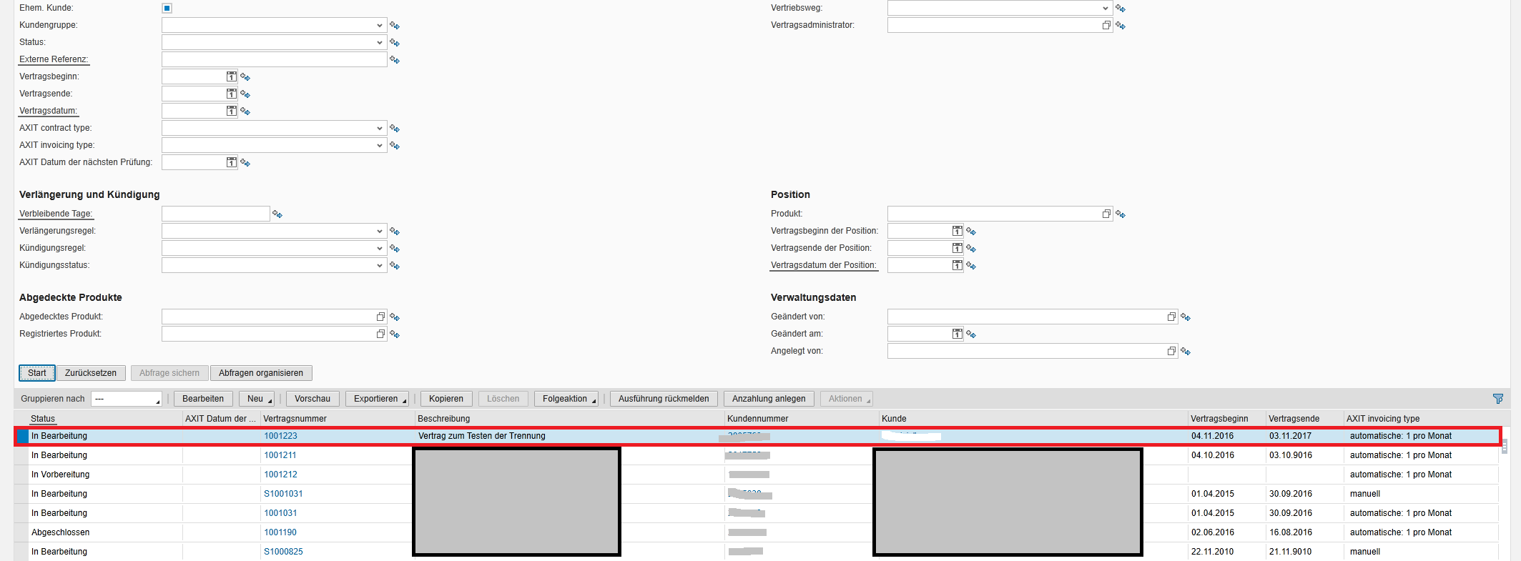
Task: Open calendar picker for Geändert am
Action: pos(957,334)
